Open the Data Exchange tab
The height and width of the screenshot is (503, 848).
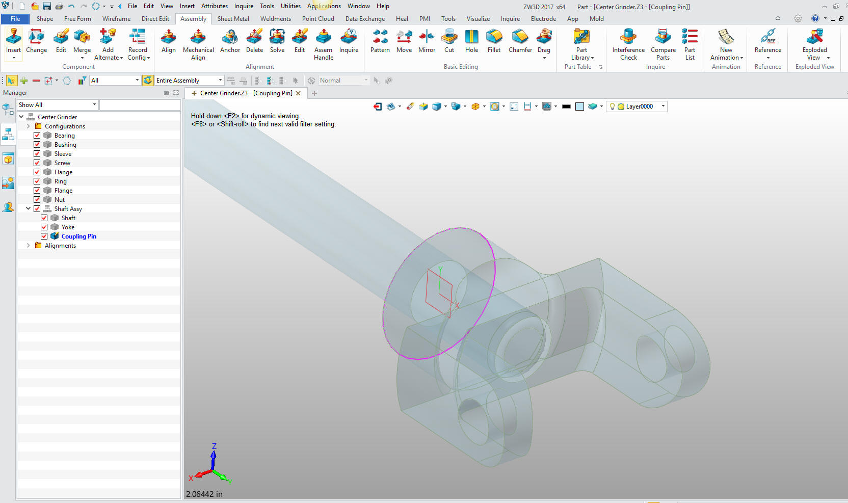click(365, 19)
